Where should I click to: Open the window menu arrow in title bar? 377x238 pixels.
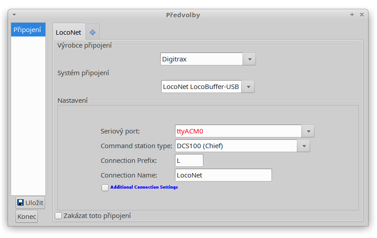tap(14, 15)
